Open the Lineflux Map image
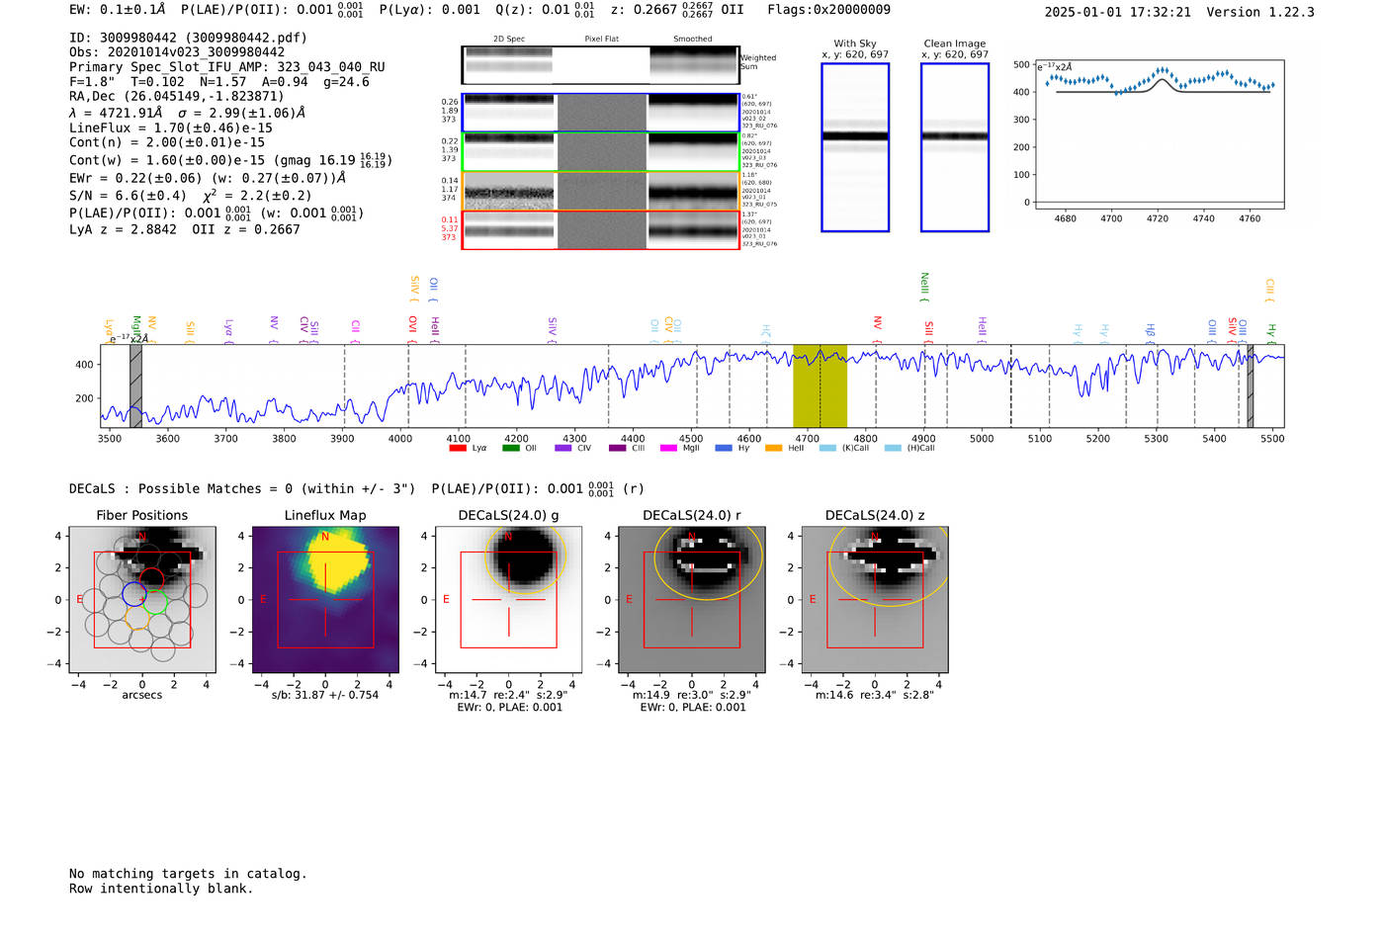Image resolution: width=1384 pixels, height=942 pixels. click(325, 599)
